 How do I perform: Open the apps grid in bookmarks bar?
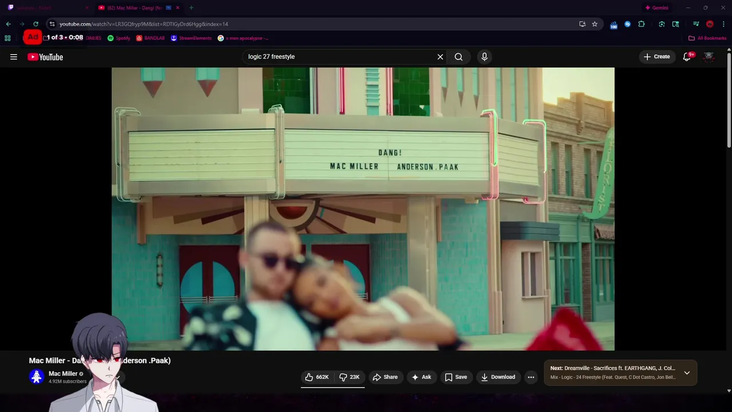point(7,38)
